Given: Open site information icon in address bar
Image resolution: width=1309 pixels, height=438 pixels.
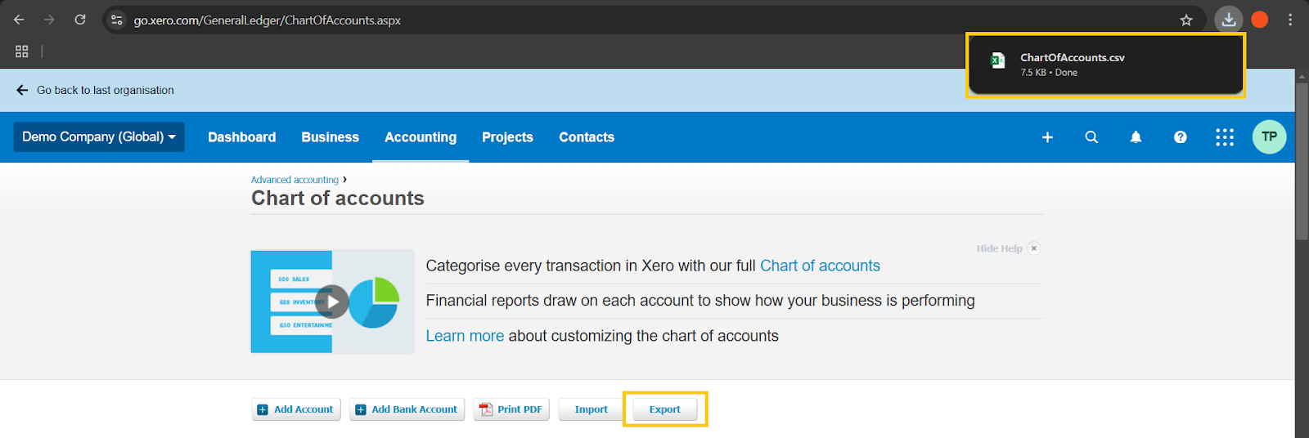Looking at the screenshot, I should pos(117,20).
